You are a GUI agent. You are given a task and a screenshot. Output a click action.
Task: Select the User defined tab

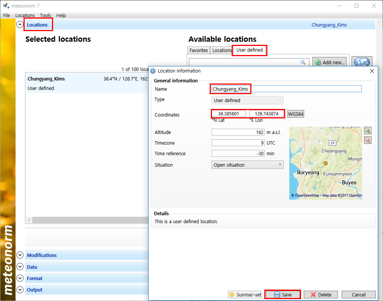tap(250, 50)
